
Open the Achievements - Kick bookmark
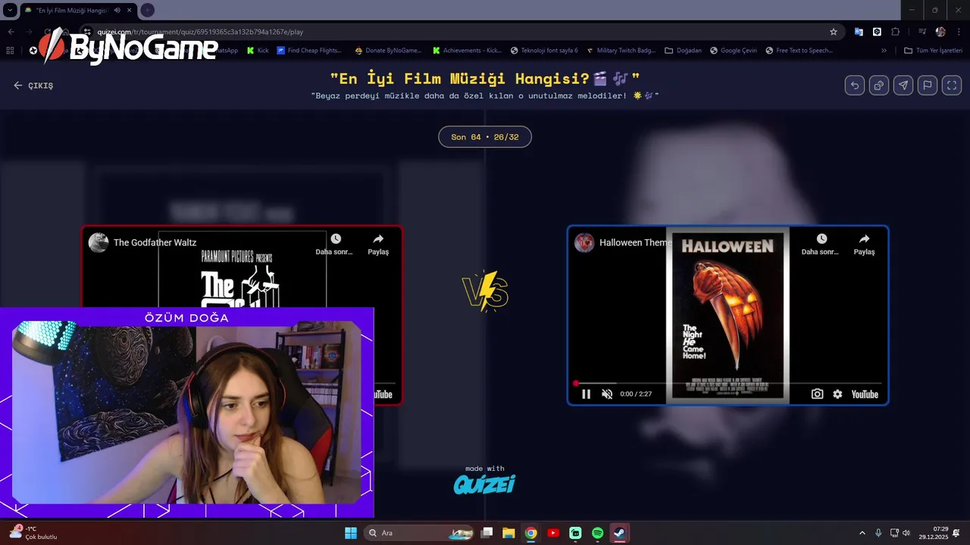(x=467, y=51)
